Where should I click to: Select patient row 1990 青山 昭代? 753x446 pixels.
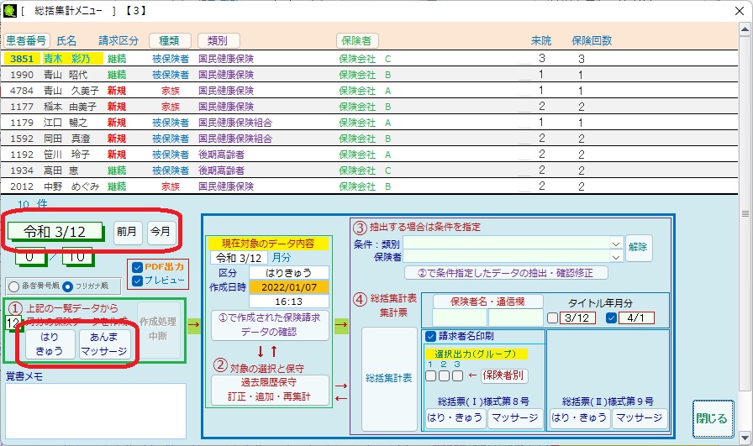pyautogui.click(x=369, y=75)
